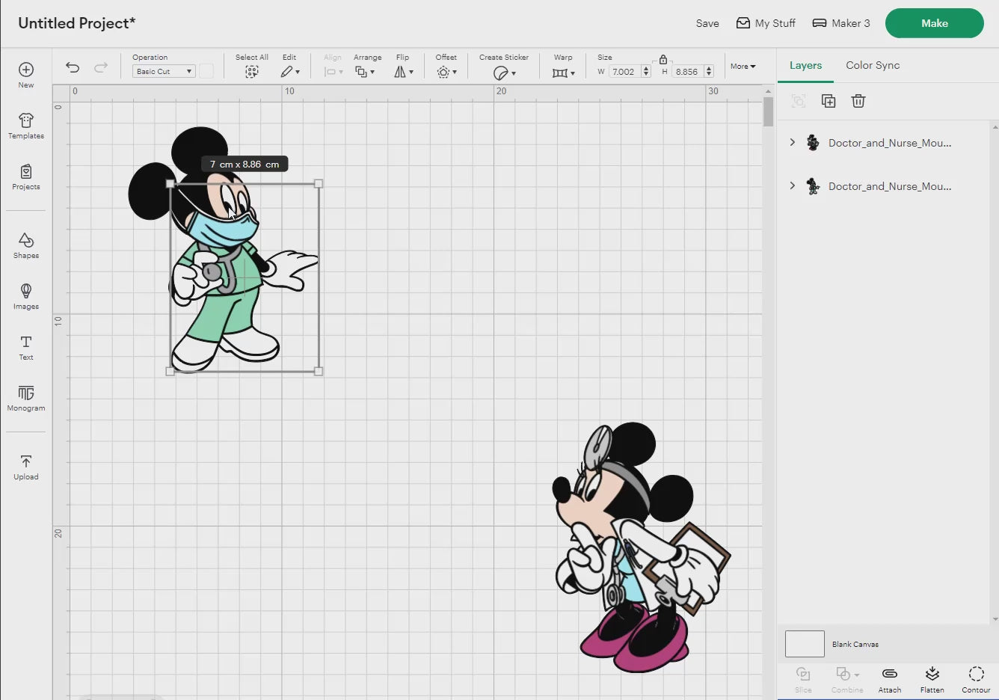Click the Select All icon
The width and height of the screenshot is (999, 700).
pos(252,72)
